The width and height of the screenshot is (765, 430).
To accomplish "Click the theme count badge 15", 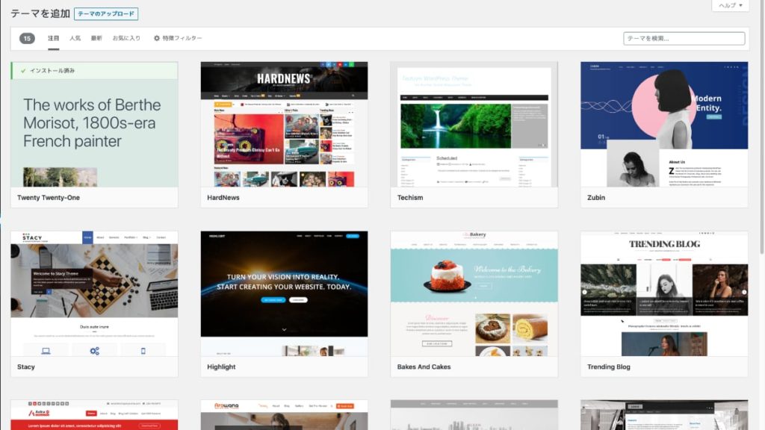I will [x=27, y=38].
